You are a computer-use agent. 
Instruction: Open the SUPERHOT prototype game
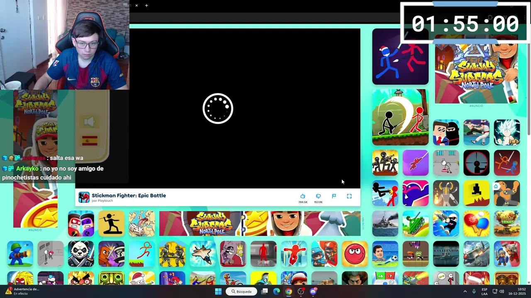tap(263, 254)
